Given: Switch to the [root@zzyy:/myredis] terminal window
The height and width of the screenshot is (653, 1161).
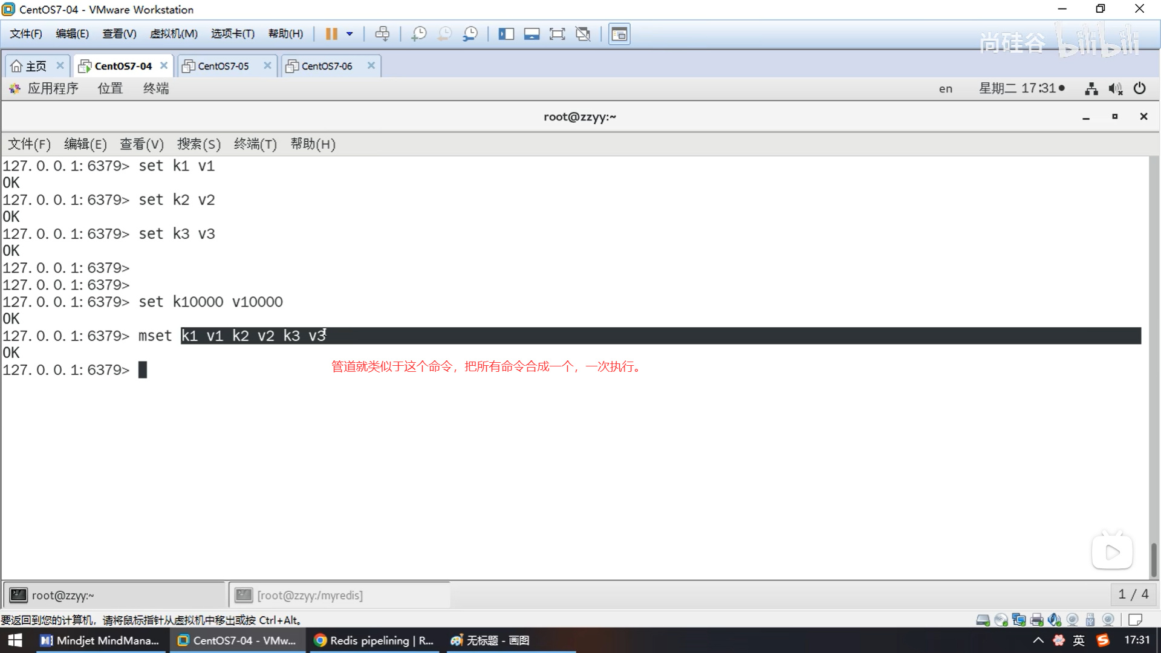Looking at the screenshot, I should click(x=310, y=596).
